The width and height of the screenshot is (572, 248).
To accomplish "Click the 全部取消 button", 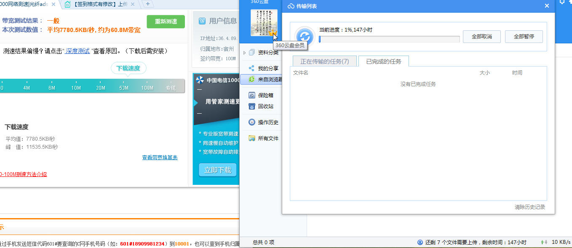I will click(482, 37).
